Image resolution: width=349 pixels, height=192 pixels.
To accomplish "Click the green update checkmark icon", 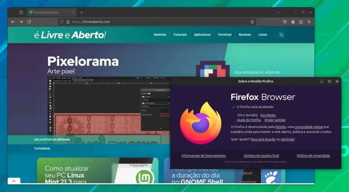I will coord(233,107).
